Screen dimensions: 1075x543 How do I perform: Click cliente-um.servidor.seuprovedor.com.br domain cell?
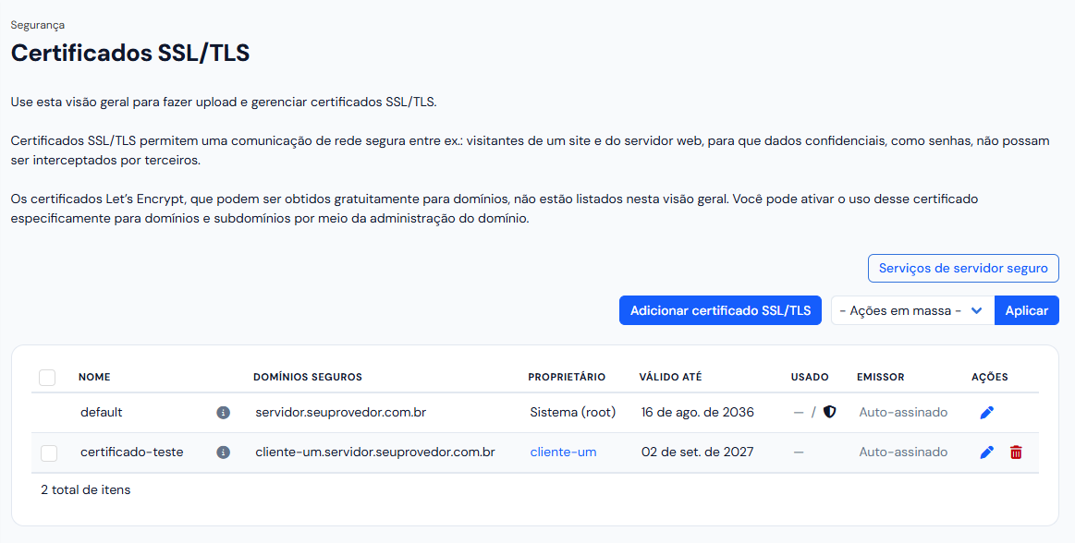pos(375,452)
